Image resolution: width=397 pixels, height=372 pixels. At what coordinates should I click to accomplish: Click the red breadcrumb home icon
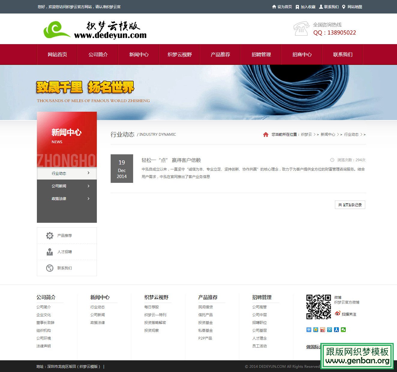tap(266, 135)
